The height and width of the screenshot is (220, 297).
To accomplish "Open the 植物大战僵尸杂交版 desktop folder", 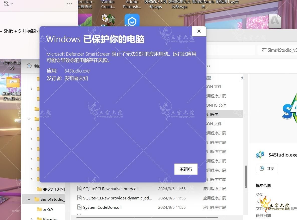I will tap(12, 88).
